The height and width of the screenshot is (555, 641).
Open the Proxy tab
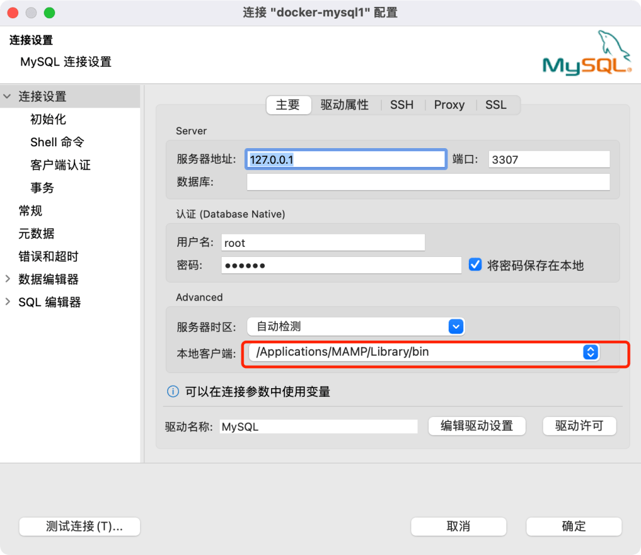449,105
